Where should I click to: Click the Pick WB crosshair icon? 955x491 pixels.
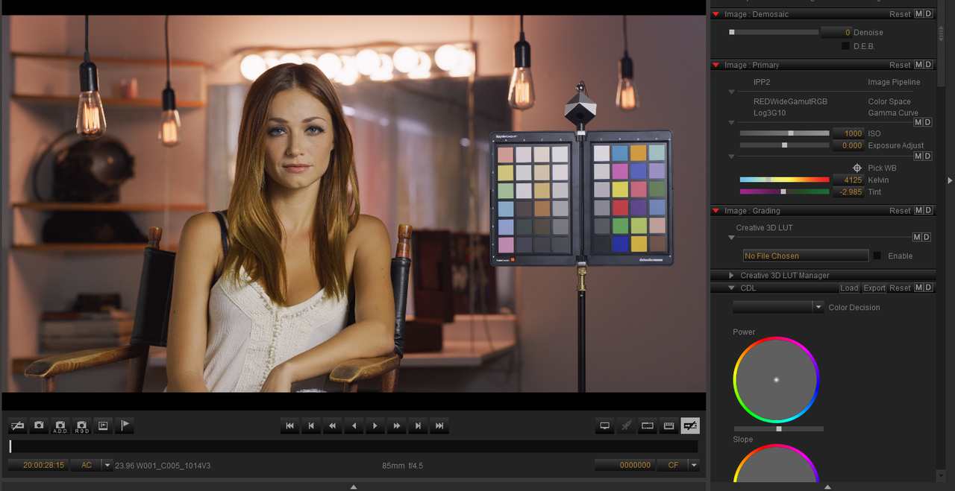pos(857,168)
